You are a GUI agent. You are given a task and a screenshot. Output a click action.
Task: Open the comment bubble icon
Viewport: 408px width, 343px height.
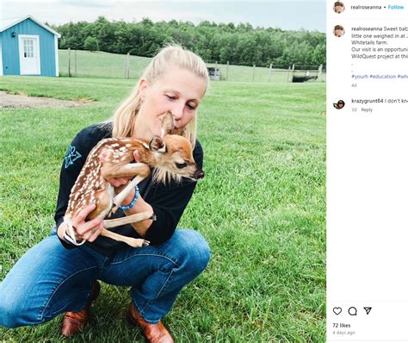pos(352,311)
